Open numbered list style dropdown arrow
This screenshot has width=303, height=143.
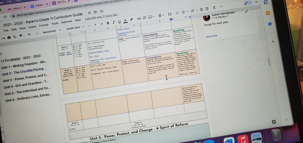[197, 10]
